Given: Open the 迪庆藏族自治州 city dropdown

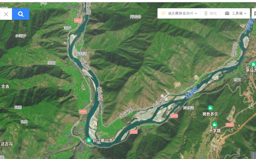Looking at the screenshot, I should [x=179, y=13].
